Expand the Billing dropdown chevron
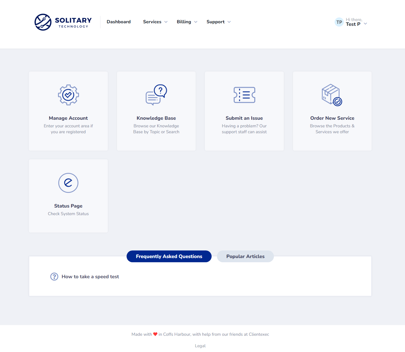405x352 pixels. tap(196, 22)
